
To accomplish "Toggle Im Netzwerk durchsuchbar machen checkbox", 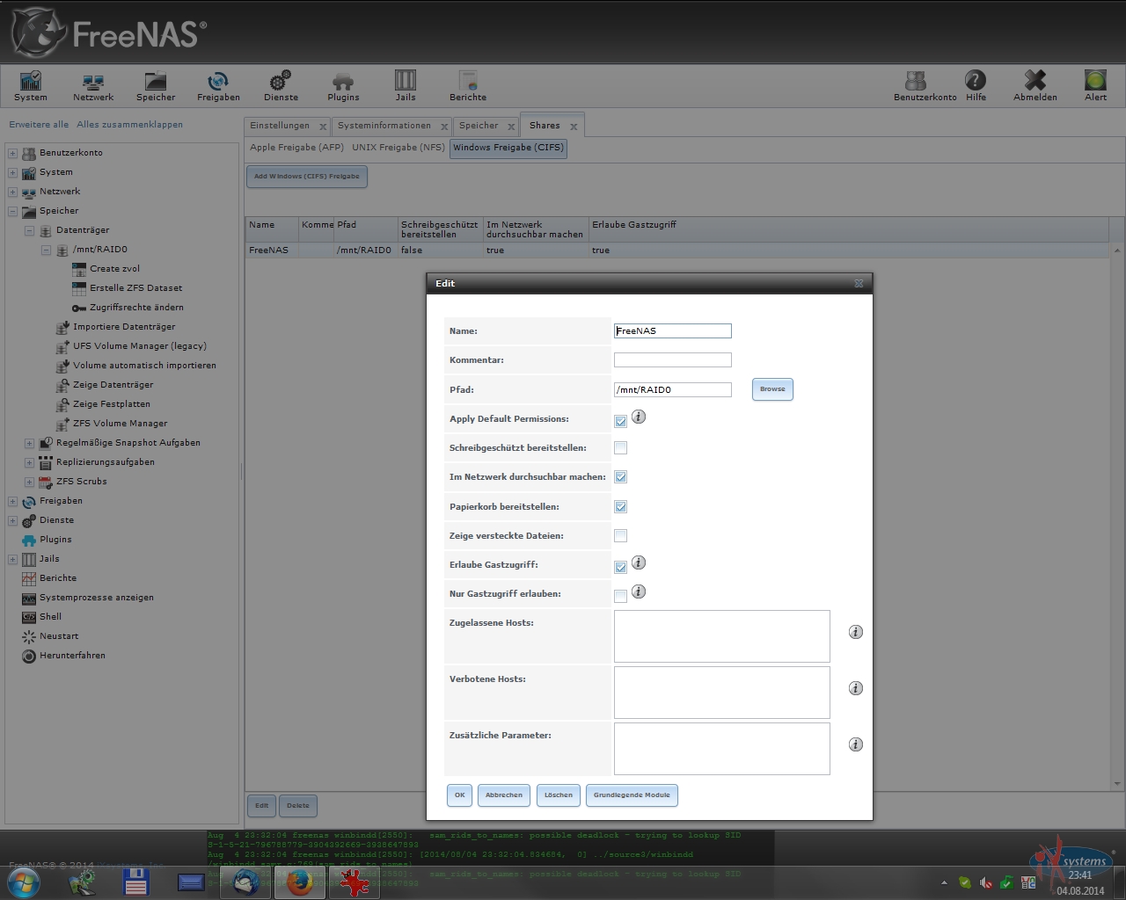I will (x=620, y=477).
